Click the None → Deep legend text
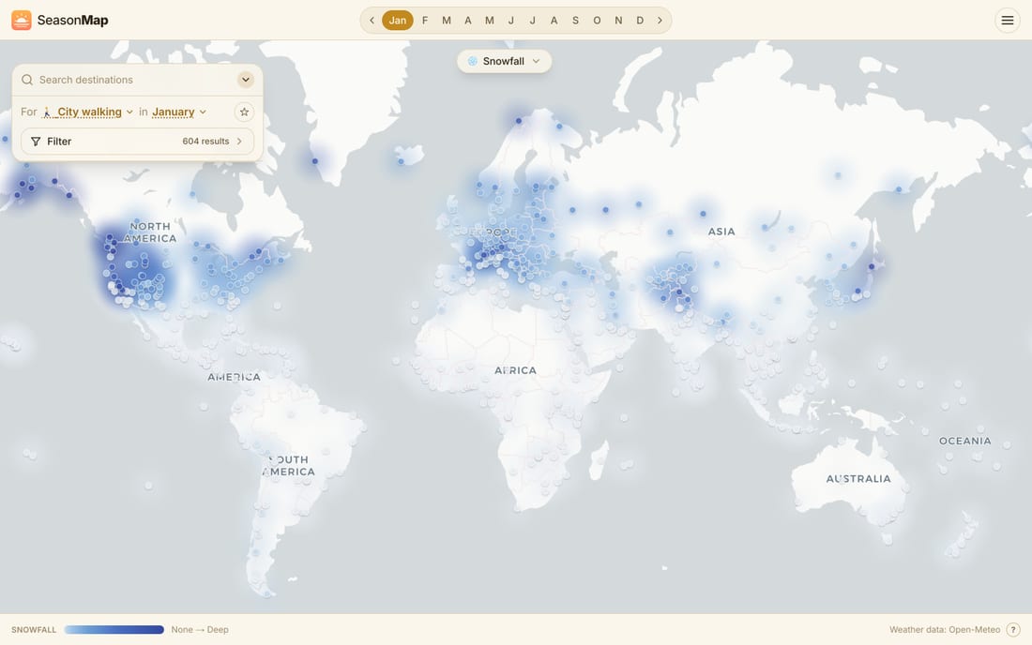 (x=200, y=629)
